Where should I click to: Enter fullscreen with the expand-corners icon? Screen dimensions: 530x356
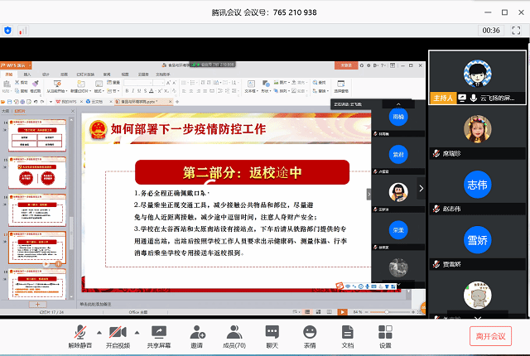516,31
